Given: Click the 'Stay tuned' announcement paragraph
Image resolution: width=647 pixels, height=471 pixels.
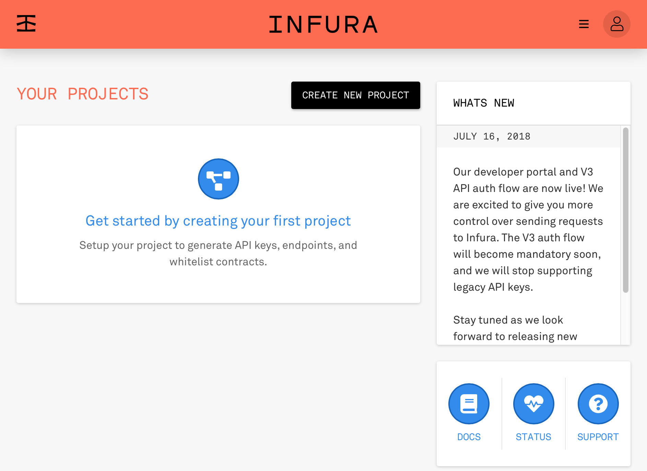Looking at the screenshot, I should click(x=515, y=328).
